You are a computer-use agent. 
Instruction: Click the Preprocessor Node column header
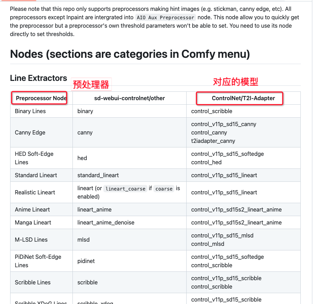[41, 98]
